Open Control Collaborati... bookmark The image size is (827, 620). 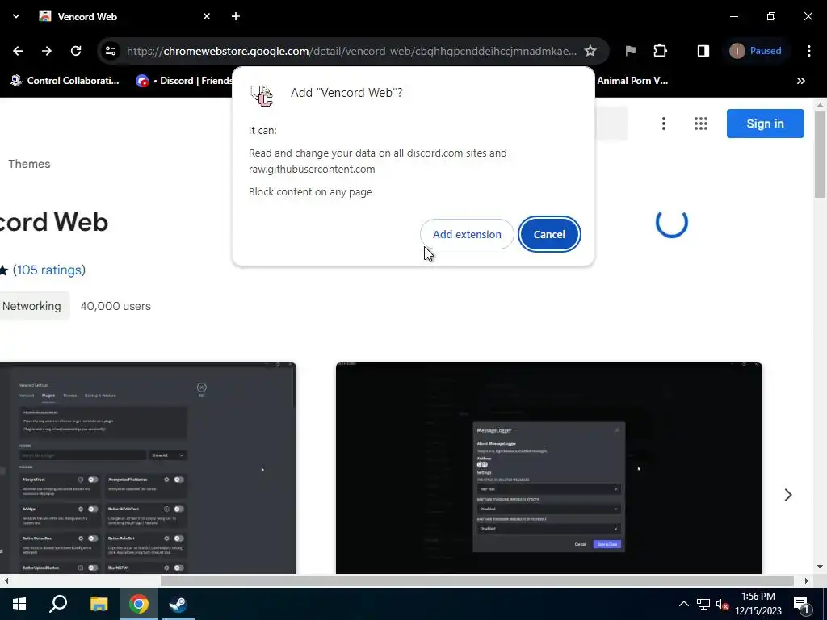65,81
